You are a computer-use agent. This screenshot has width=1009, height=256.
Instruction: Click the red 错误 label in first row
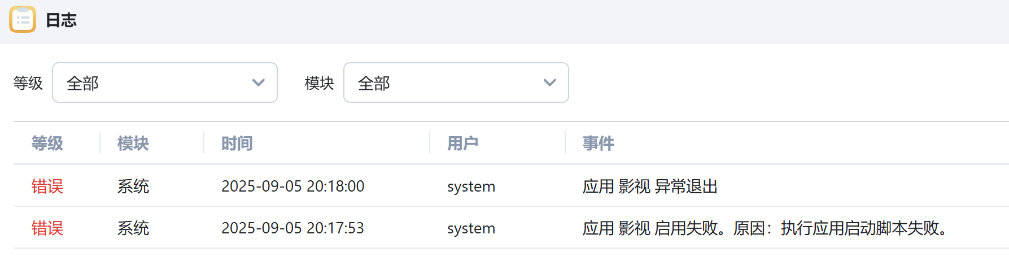(x=47, y=186)
